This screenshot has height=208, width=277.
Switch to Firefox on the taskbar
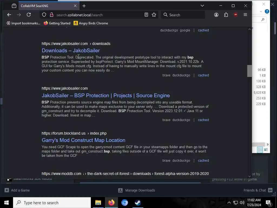111,203
